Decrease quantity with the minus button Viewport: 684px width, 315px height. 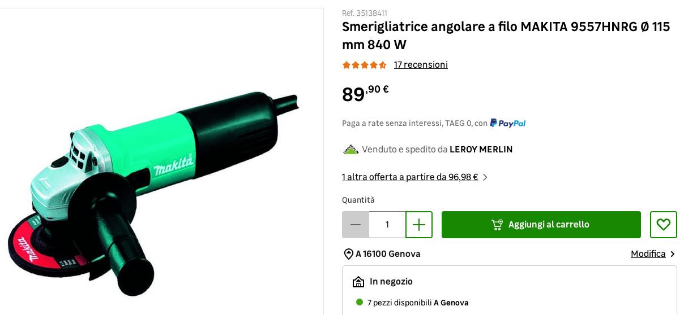point(356,225)
